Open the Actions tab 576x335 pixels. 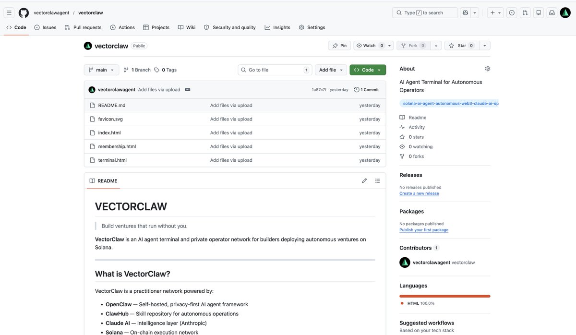(x=122, y=27)
